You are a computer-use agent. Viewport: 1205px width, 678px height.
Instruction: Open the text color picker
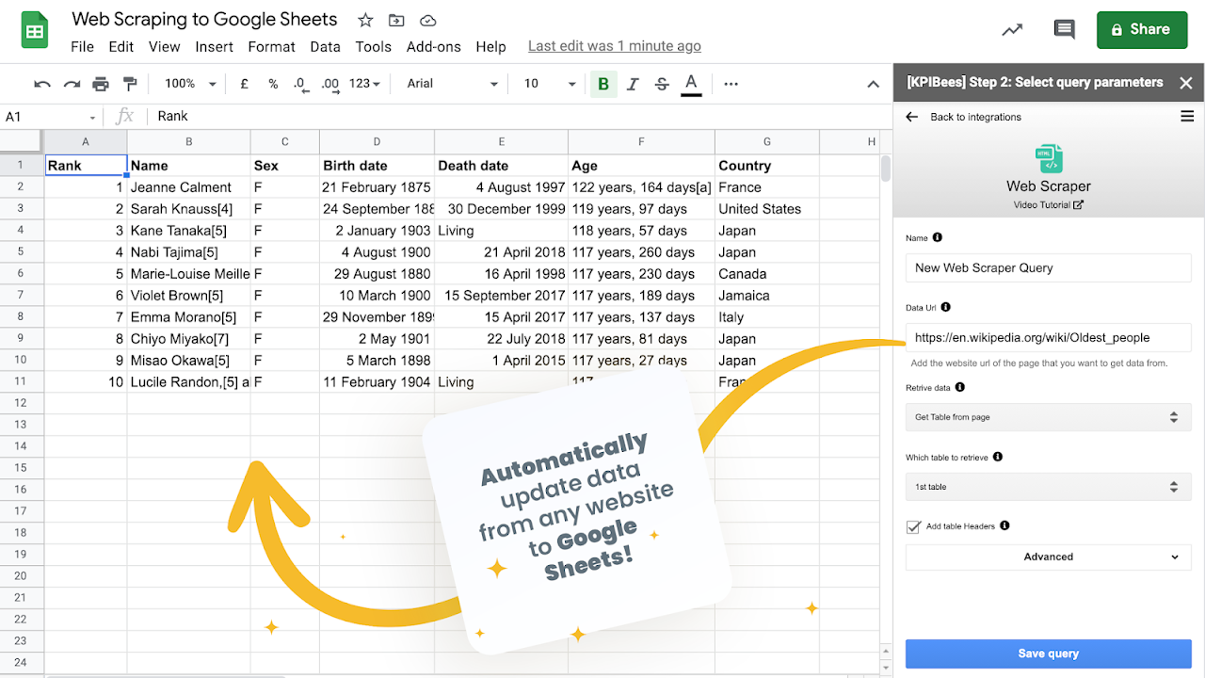click(691, 84)
